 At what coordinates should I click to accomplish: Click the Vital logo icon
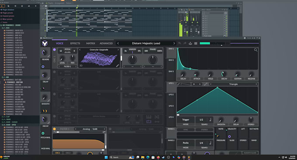(x=45, y=44)
